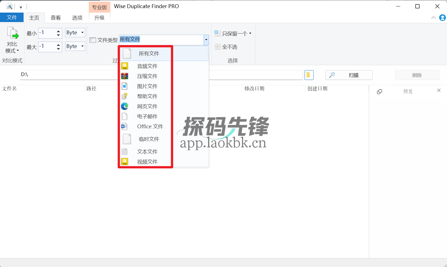The width and height of the screenshot is (447, 267).
Task: Choose 网页文件 from the file type list
Action: [x=164, y=106]
